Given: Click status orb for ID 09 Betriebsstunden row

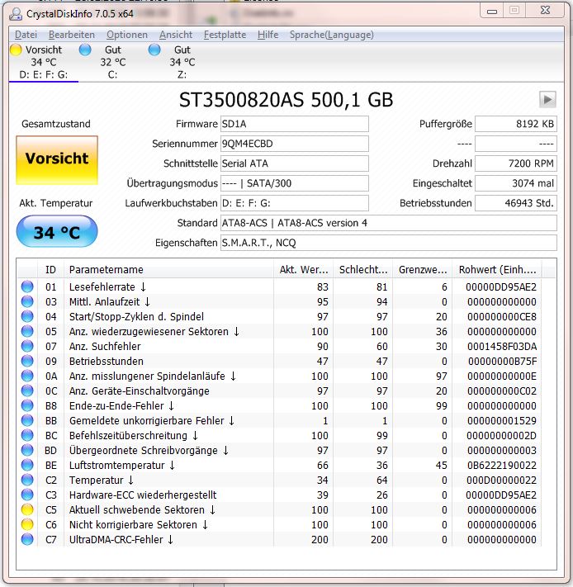Looking at the screenshot, I should [x=27, y=362].
